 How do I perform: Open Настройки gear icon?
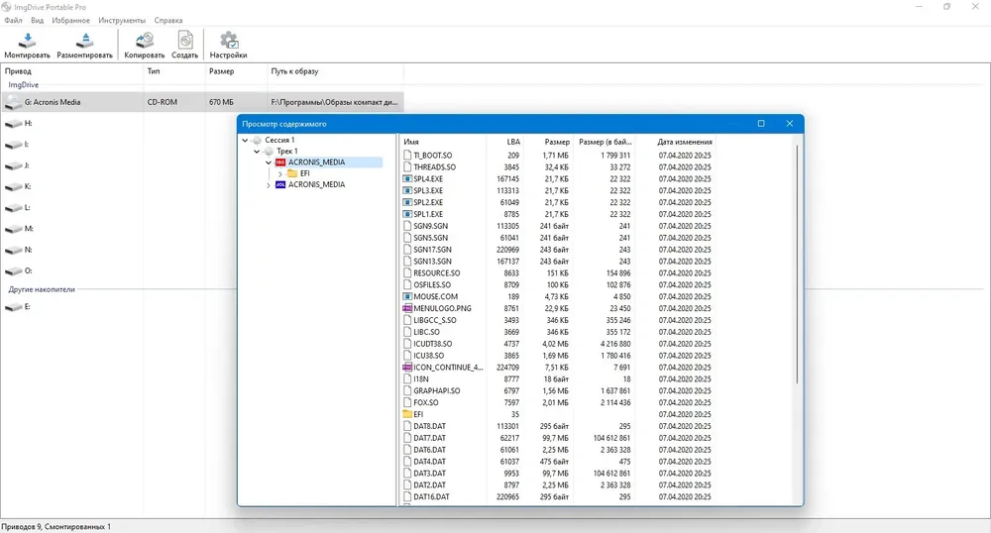pyautogui.click(x=229, y=41)
